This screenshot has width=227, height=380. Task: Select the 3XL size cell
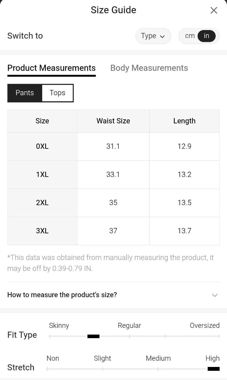[x=42, y=231]
